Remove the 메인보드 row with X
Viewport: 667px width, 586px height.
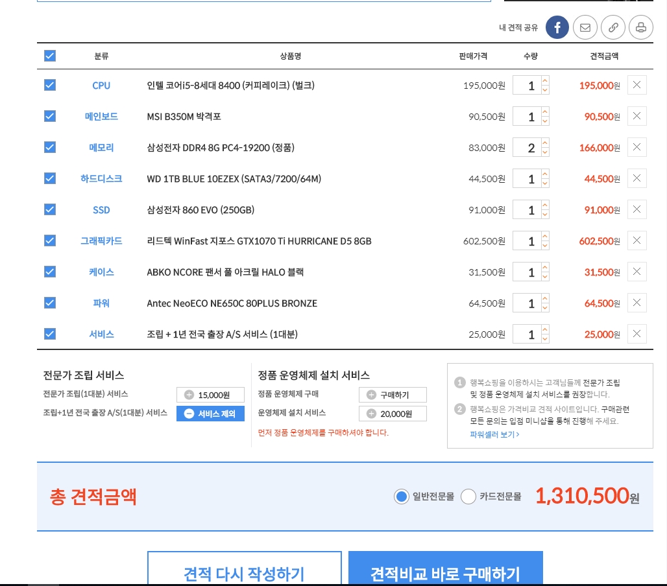tap(637, 116)
